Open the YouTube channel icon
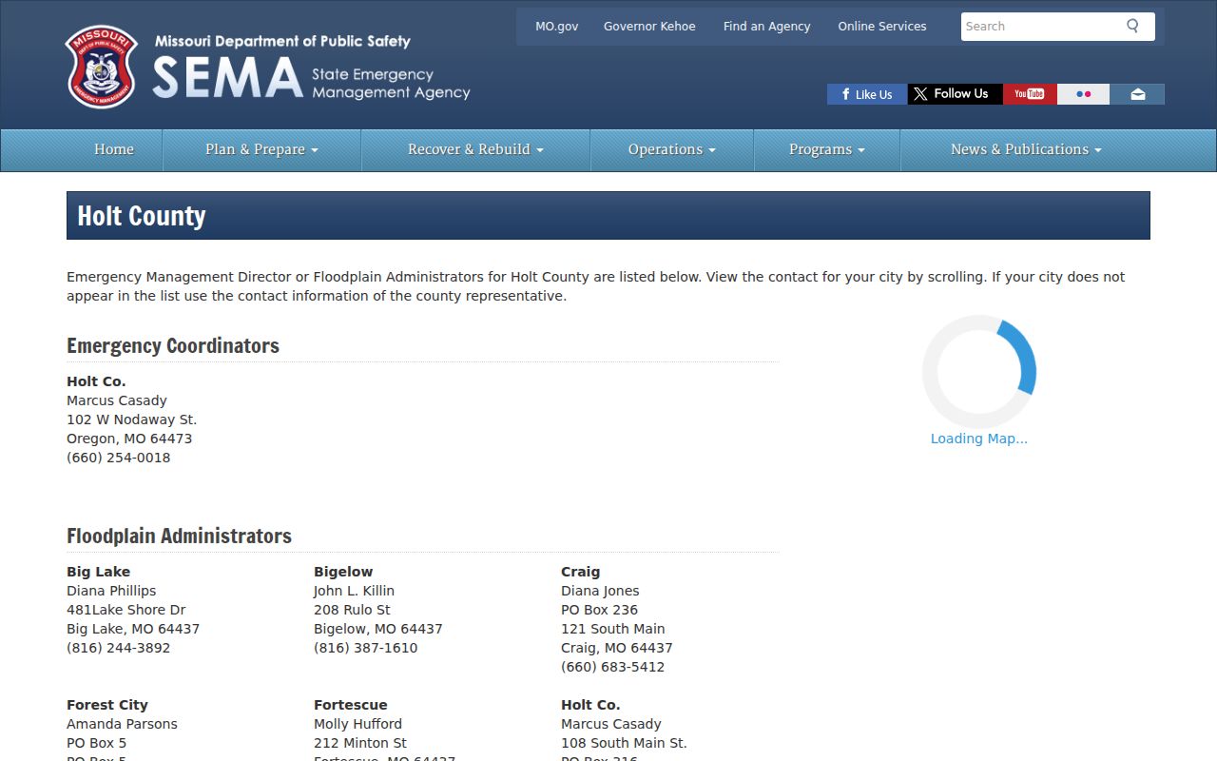Viewport: 1217px width, 761px height. (x=1030, y=94)
